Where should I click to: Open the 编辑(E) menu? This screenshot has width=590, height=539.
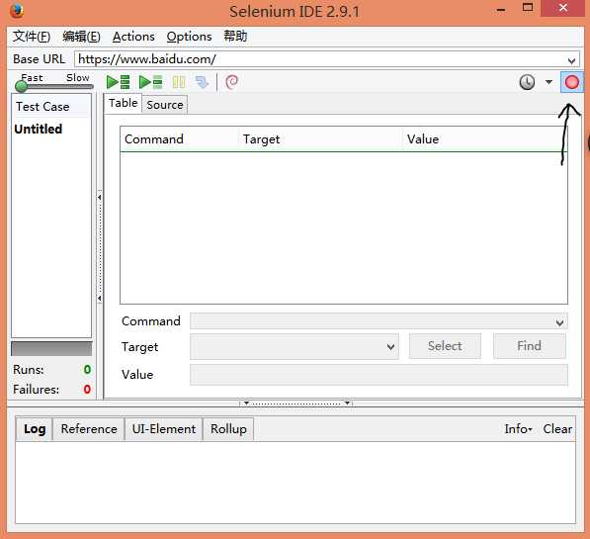81,37
